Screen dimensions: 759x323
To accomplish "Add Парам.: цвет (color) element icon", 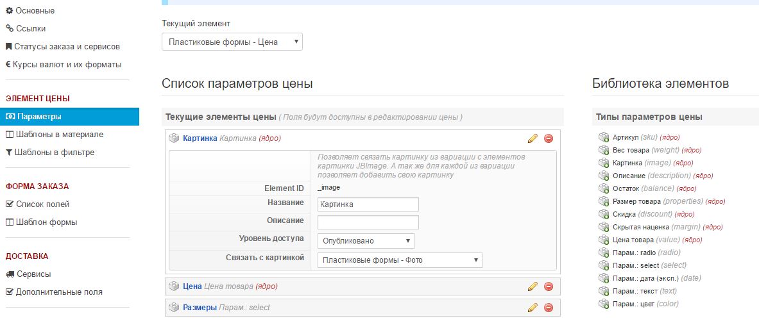I will click(x=603, y=304).
